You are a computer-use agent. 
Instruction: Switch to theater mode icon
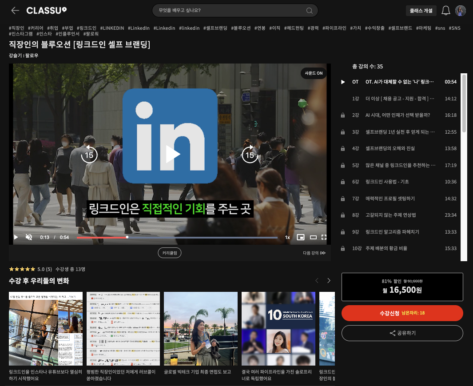pyautogui.click(x=314, y=237)
